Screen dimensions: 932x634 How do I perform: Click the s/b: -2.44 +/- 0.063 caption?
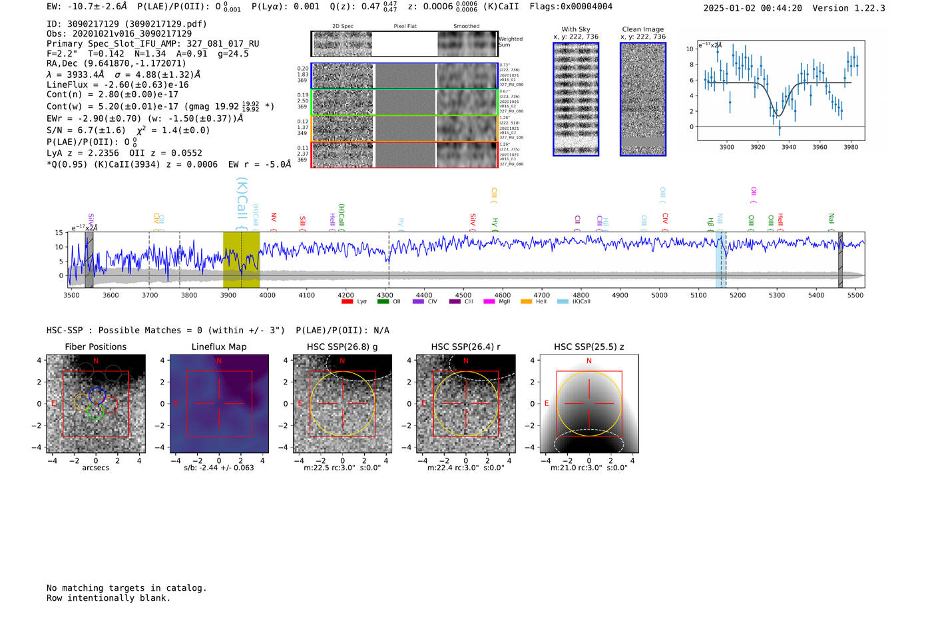[x=219, y=468]
